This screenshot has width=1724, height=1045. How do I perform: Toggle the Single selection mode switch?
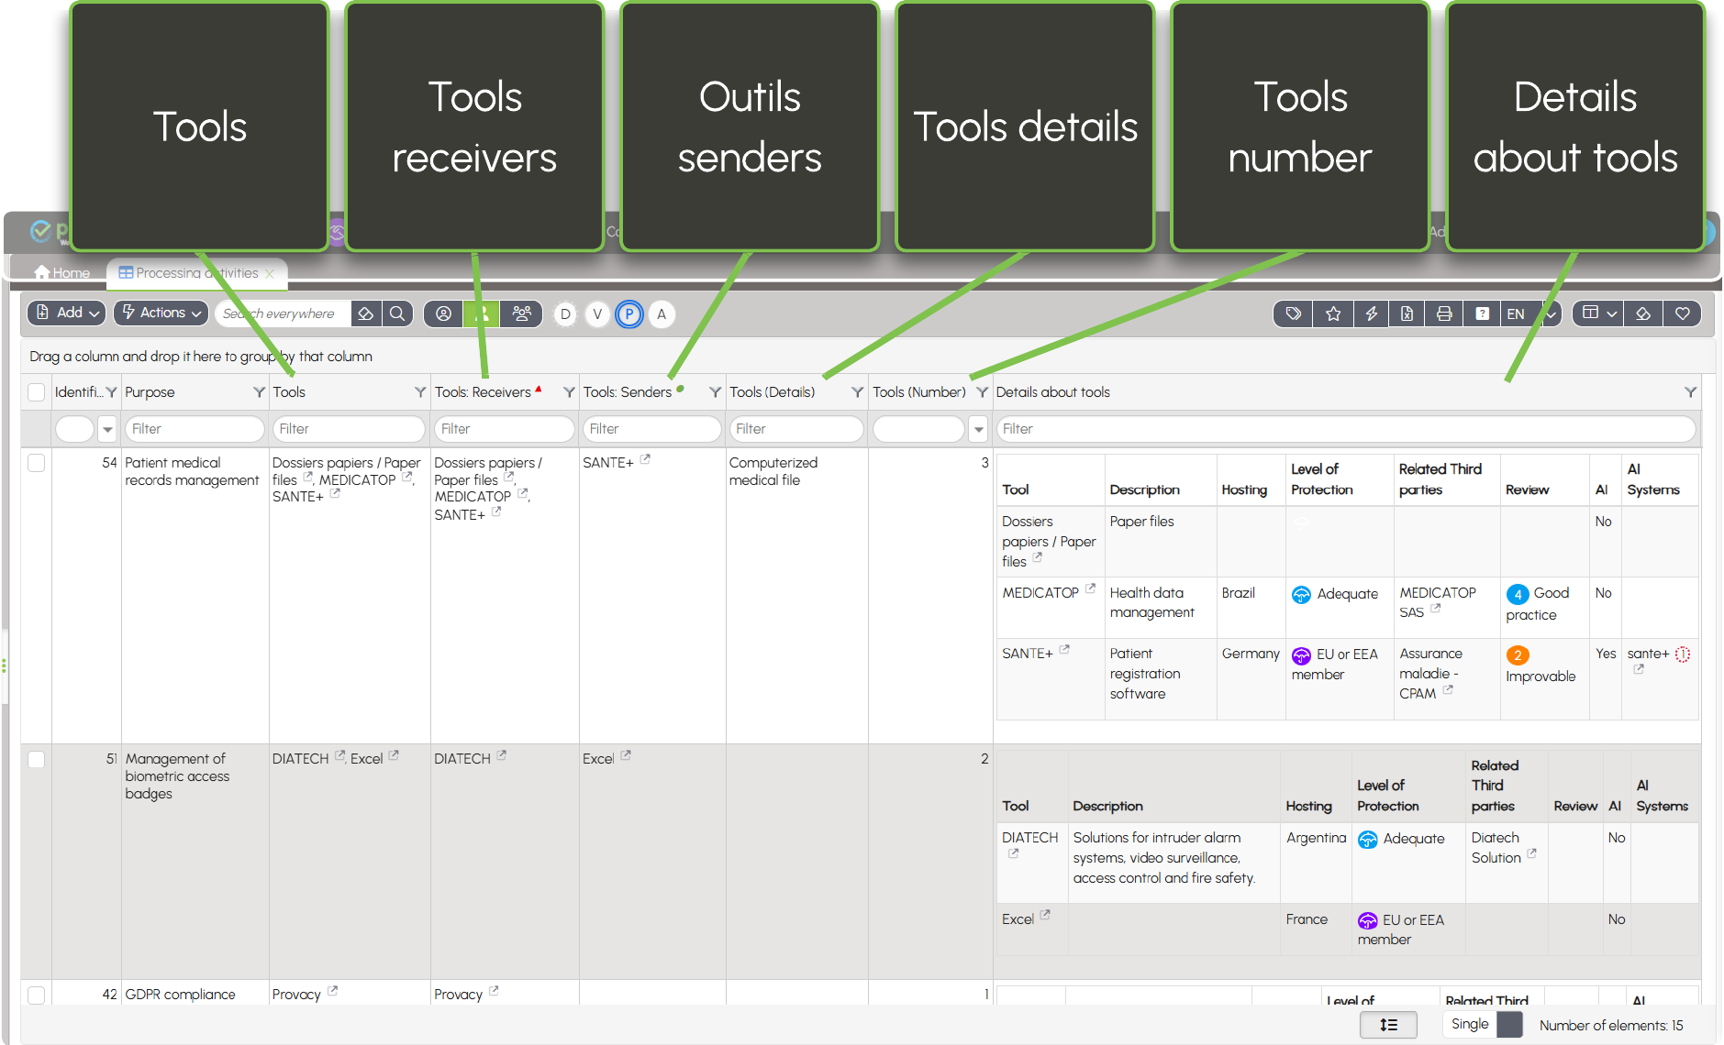pyautogui.click(x=1509, y=1024)
